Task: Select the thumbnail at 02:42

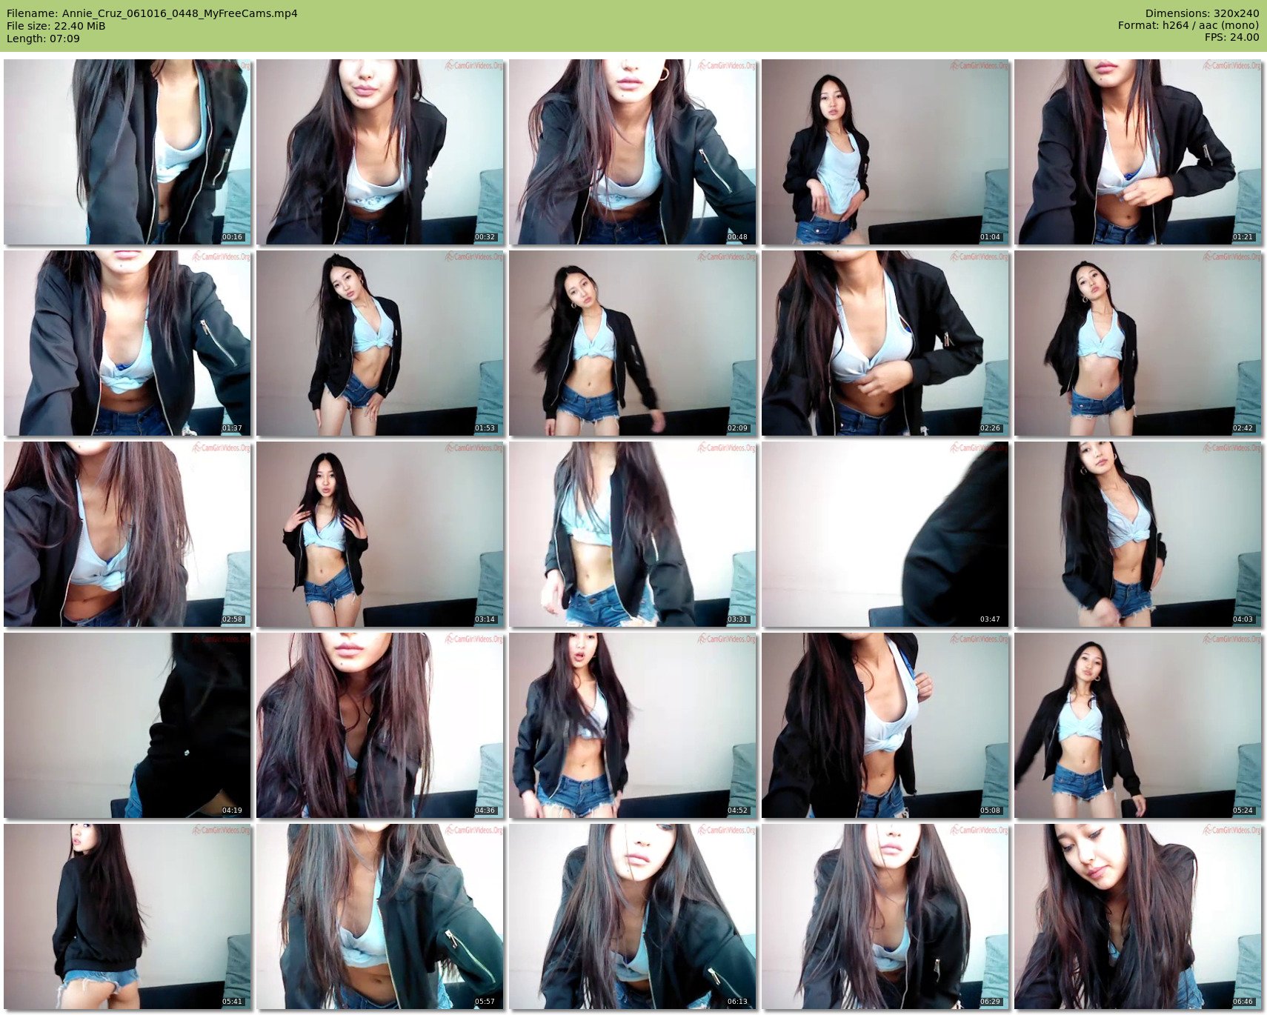Action: 1138,343
